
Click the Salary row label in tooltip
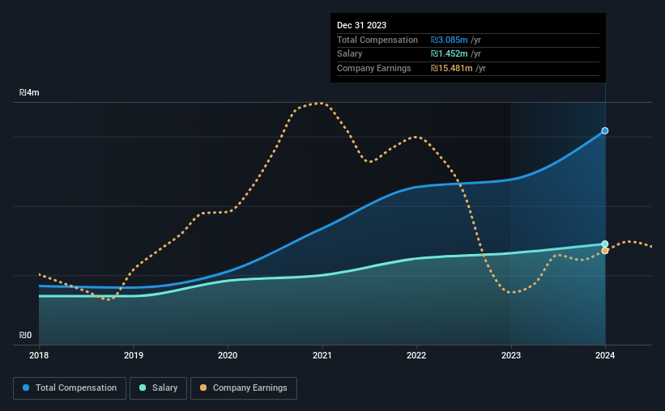coord(349,54)
